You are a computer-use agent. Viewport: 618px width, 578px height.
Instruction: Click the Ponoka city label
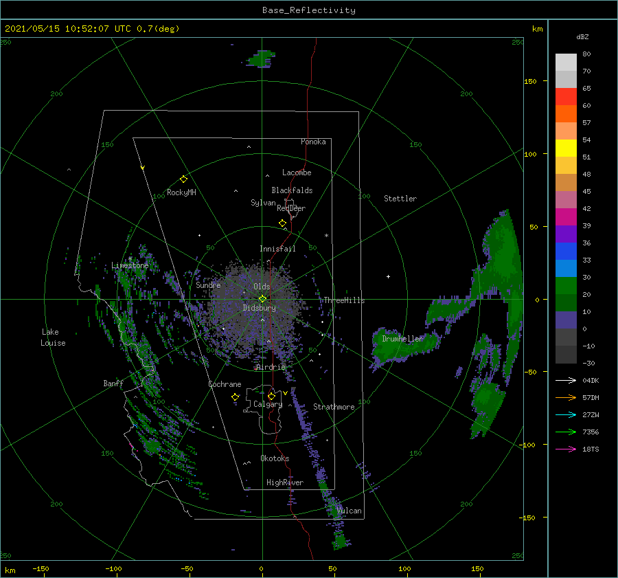pos(313,142)
